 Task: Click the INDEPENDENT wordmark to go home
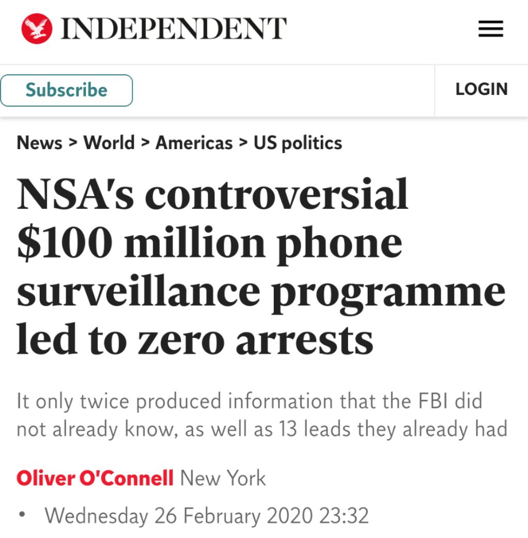[174, 29]
